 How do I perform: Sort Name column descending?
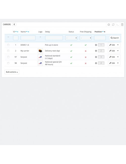(27, 32)
